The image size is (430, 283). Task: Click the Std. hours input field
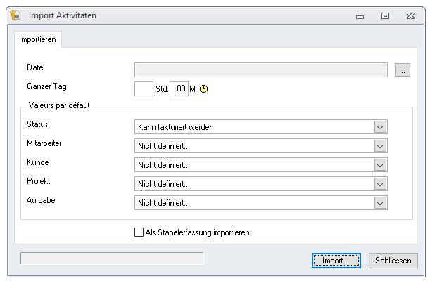pyautogui.click(x=144, y=88)
